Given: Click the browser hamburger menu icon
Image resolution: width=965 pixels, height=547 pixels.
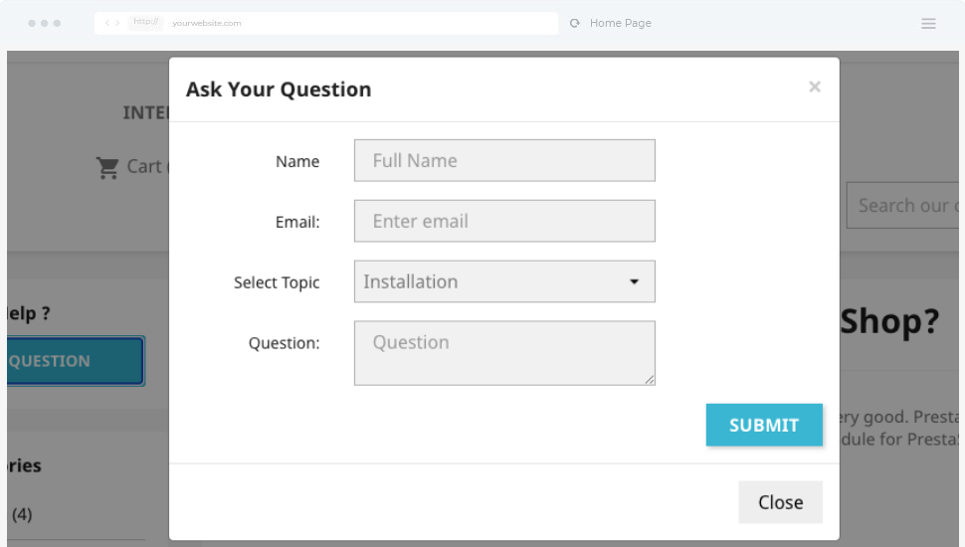Looking at the screenshot, I should pos(928,24).
